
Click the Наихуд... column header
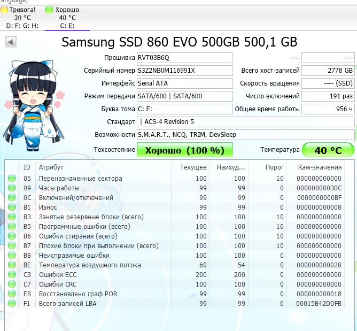[229, 167]
